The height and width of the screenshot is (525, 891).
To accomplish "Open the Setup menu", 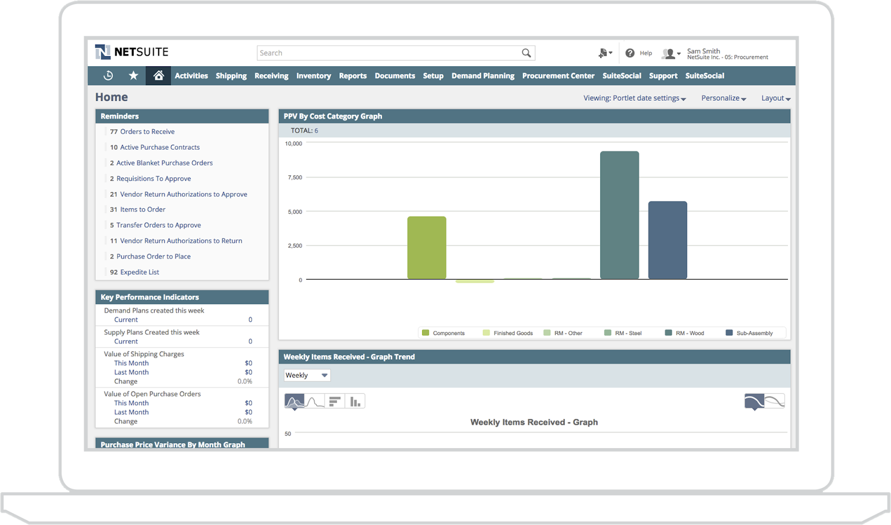I will tap(433, 76).
